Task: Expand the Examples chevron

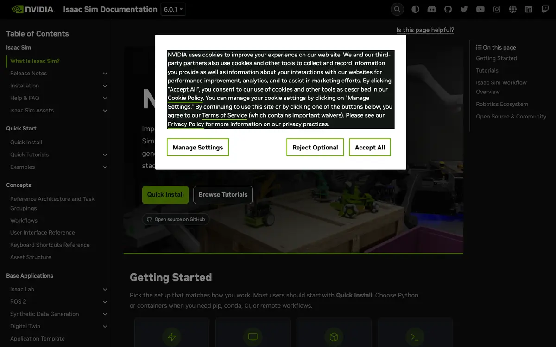Action: coord(105,167)
